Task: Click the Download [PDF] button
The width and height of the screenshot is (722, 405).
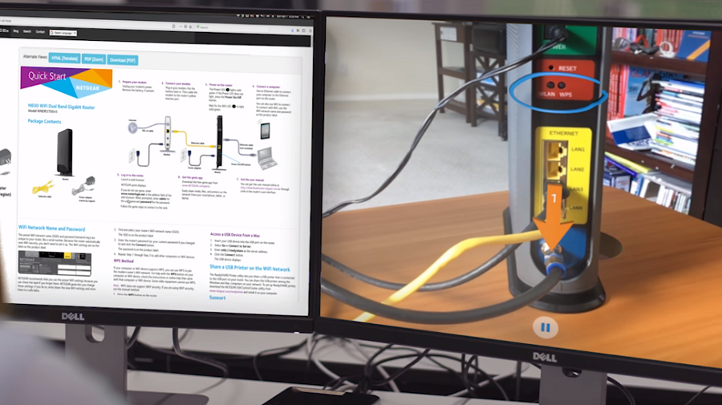Action: point(123,60)
